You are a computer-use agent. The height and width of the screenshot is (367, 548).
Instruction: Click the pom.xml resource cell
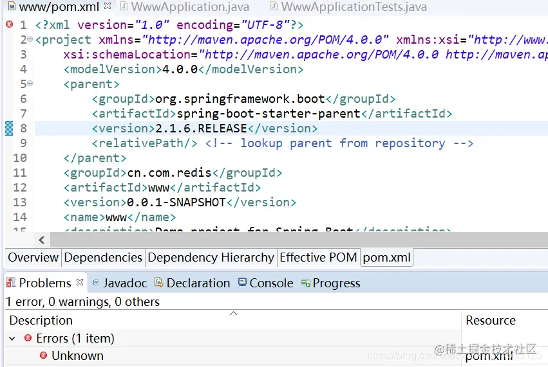[489, 356]
